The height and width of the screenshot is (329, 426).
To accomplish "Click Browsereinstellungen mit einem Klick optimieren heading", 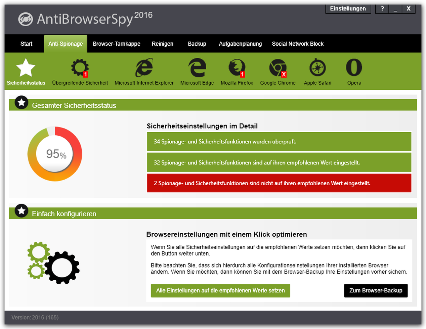I will pyautogui.click(x=227, y=234).
